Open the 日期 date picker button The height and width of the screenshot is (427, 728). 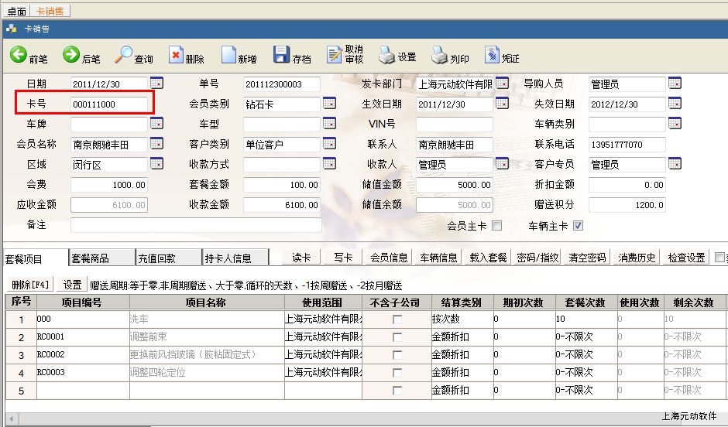coord(156,83)
